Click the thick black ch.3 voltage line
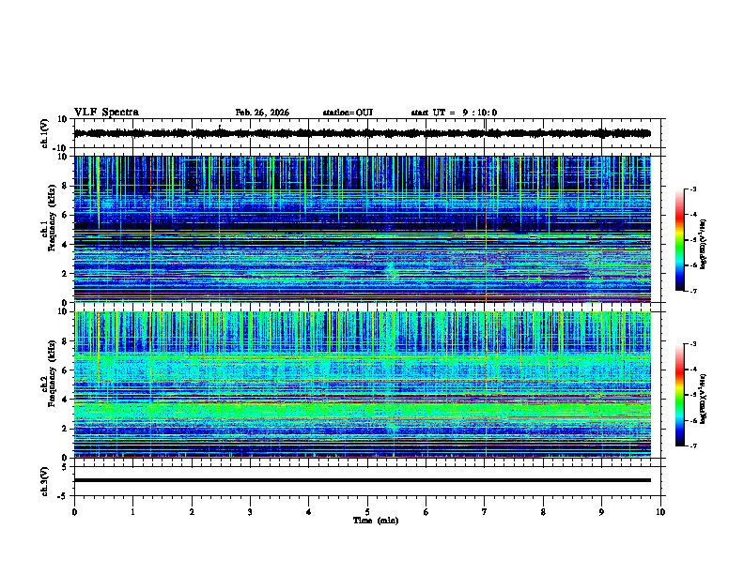 click(362, 480)
